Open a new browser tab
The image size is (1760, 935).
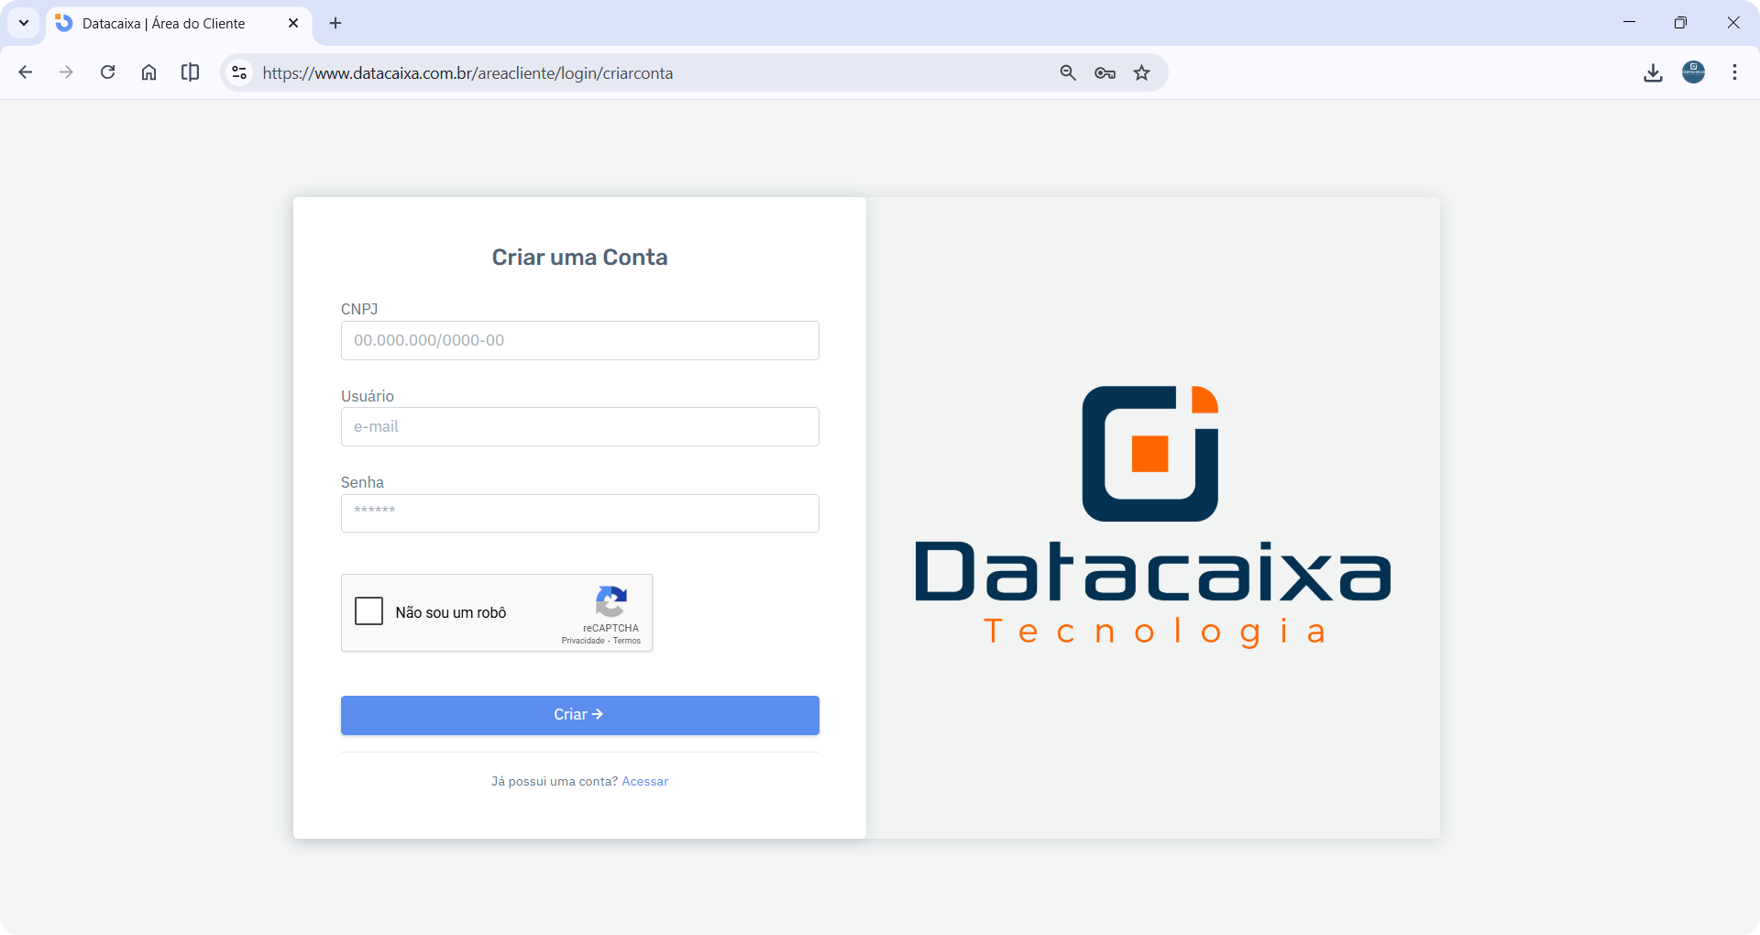(x=335, y=23)
